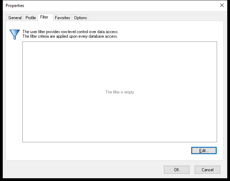Click 'The filter is empty' placeholder text
Viewport: 230px width, 181px height.
[x=120, y=92]
